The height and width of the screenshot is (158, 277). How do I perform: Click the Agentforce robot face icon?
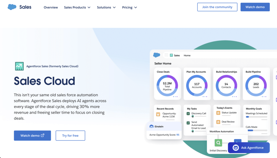pos(236,147)
